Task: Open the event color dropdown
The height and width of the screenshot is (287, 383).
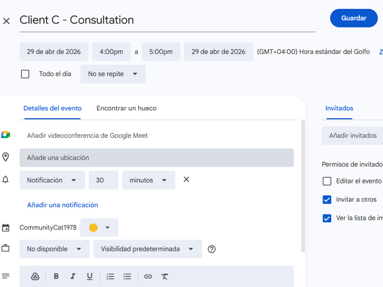Action: pos(99,227)
